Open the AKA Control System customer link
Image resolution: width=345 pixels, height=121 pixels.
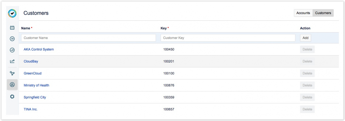(39, 49)
